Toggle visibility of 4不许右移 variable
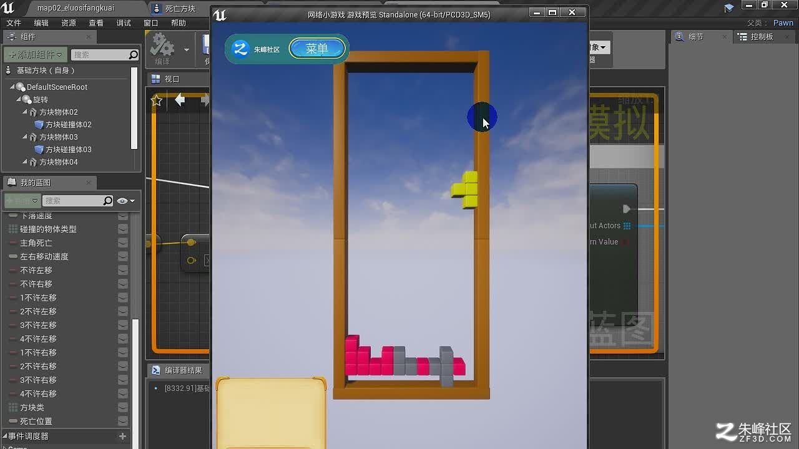 pyautogui.click(x=123, y=393)
